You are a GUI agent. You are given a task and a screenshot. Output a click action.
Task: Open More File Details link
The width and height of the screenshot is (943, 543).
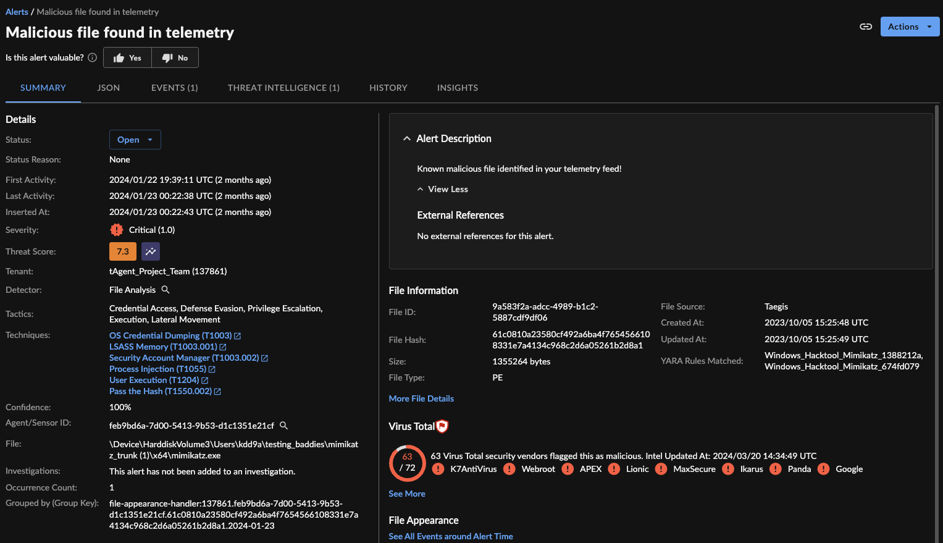421,398
